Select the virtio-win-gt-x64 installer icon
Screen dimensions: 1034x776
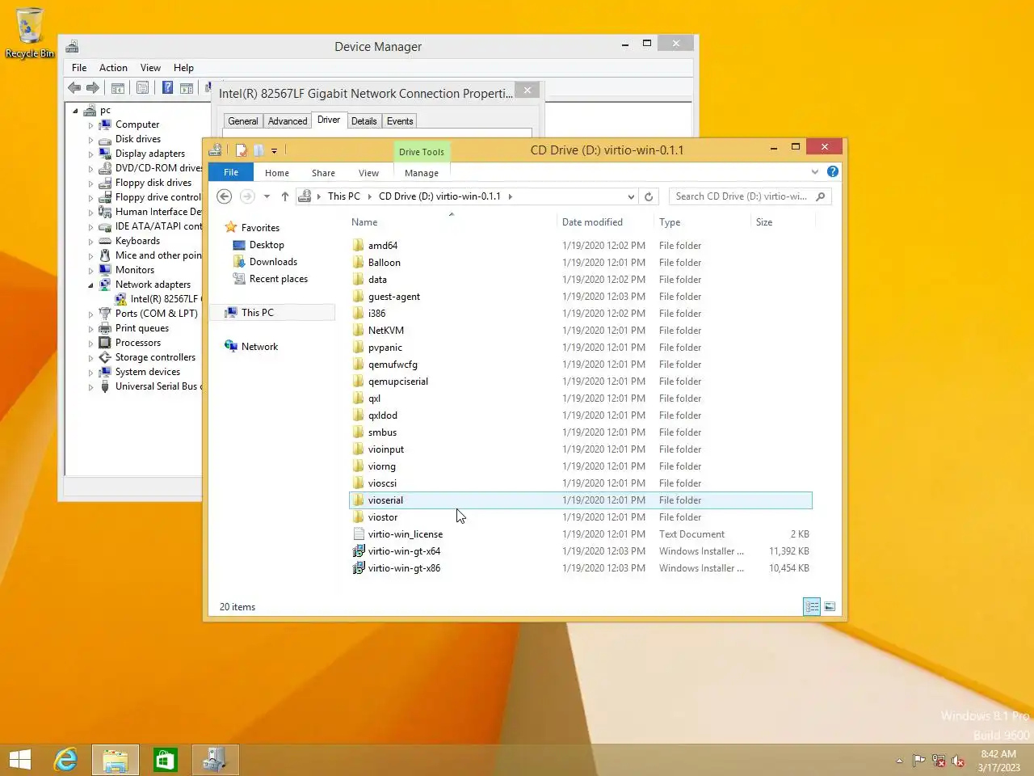(x=359, y=551)
